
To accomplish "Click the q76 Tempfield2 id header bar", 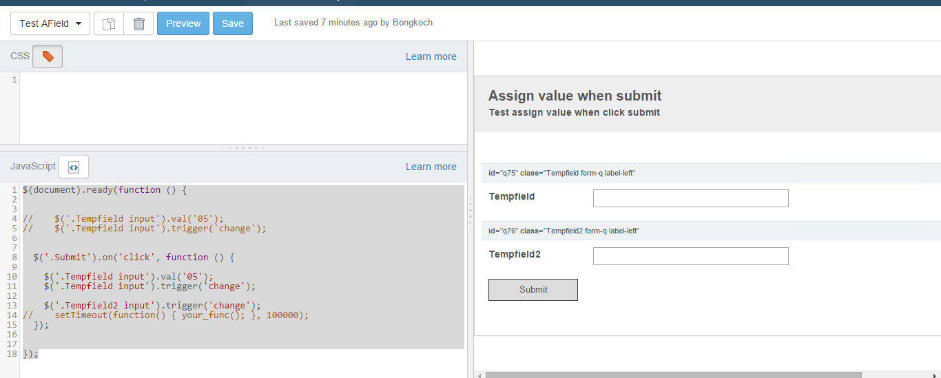I will tap(711, 231).
